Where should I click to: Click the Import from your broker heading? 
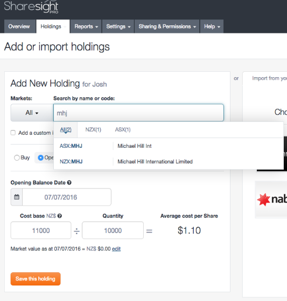point(269,78)
